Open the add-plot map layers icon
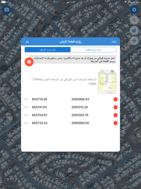This screenshot has height=189, width=141. coord(134,30)
